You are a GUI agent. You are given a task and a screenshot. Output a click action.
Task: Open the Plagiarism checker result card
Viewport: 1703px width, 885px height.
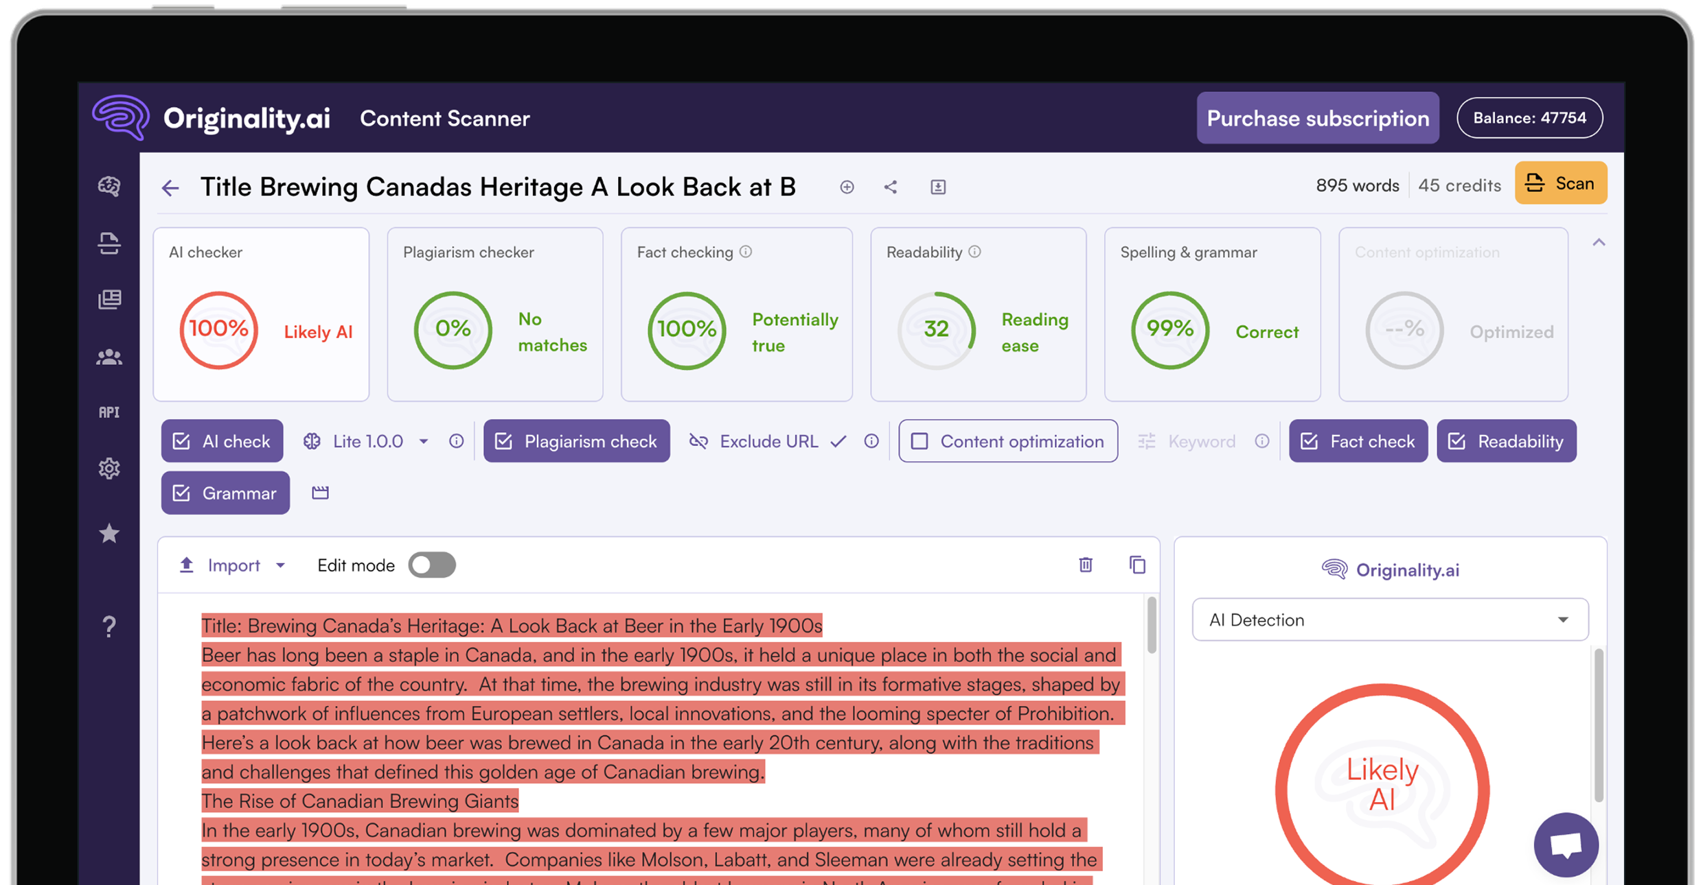[494, 314]
